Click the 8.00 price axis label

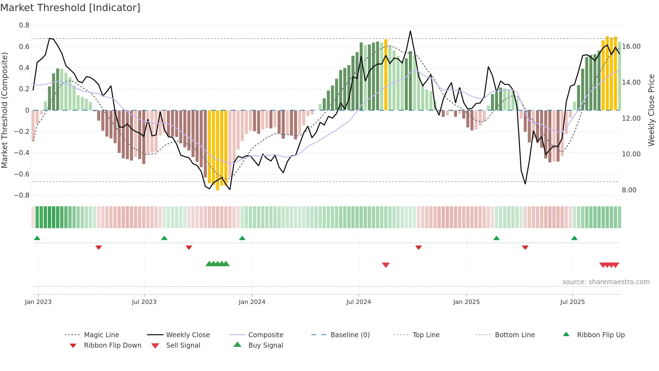[x=629, y=190]
